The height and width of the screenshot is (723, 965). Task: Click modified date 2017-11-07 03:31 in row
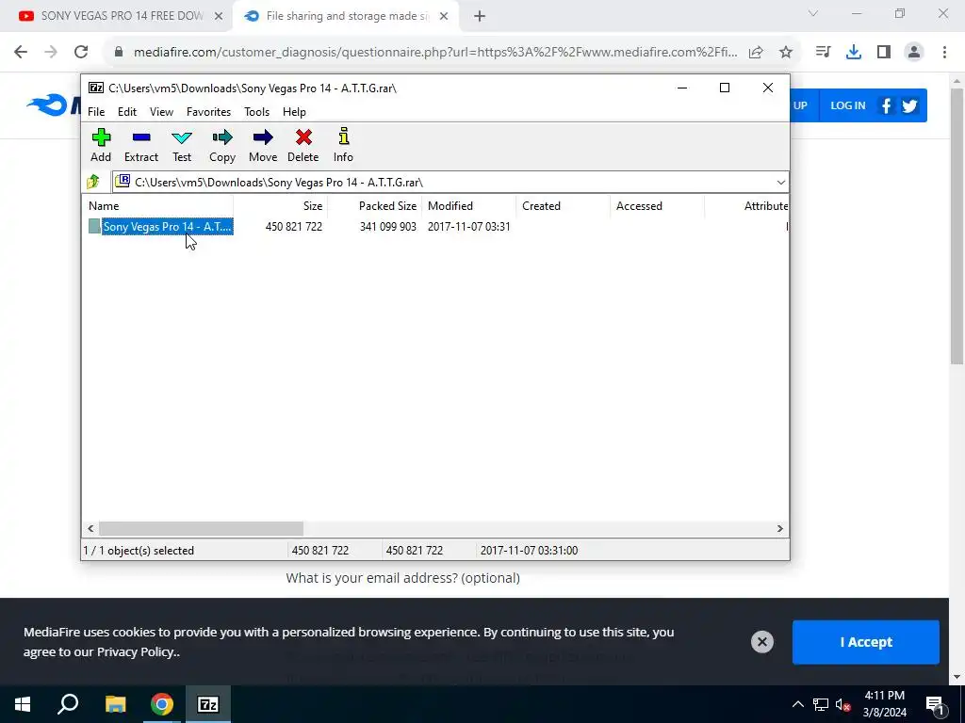pos(469,227)
